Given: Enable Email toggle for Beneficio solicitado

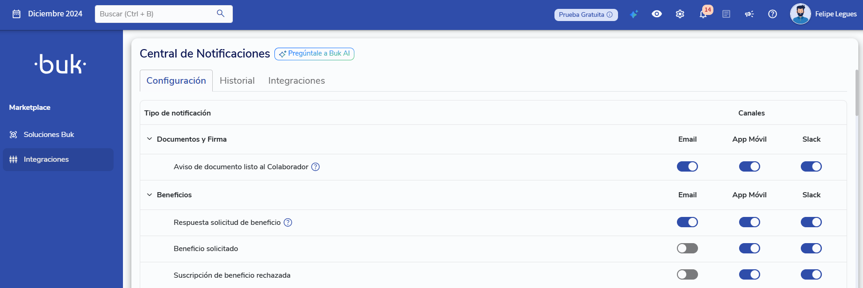Looking at the screenshot, I should click(x=687, y=248).
